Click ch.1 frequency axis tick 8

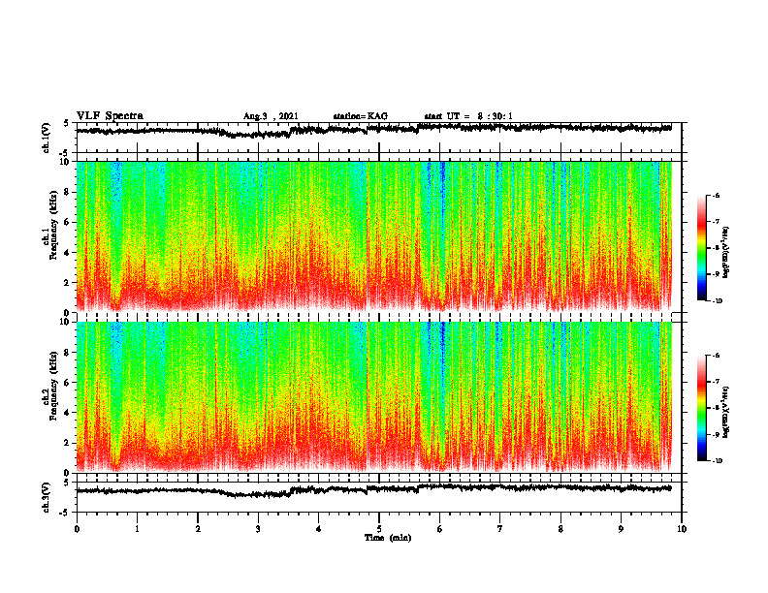[x=68, y=192]
